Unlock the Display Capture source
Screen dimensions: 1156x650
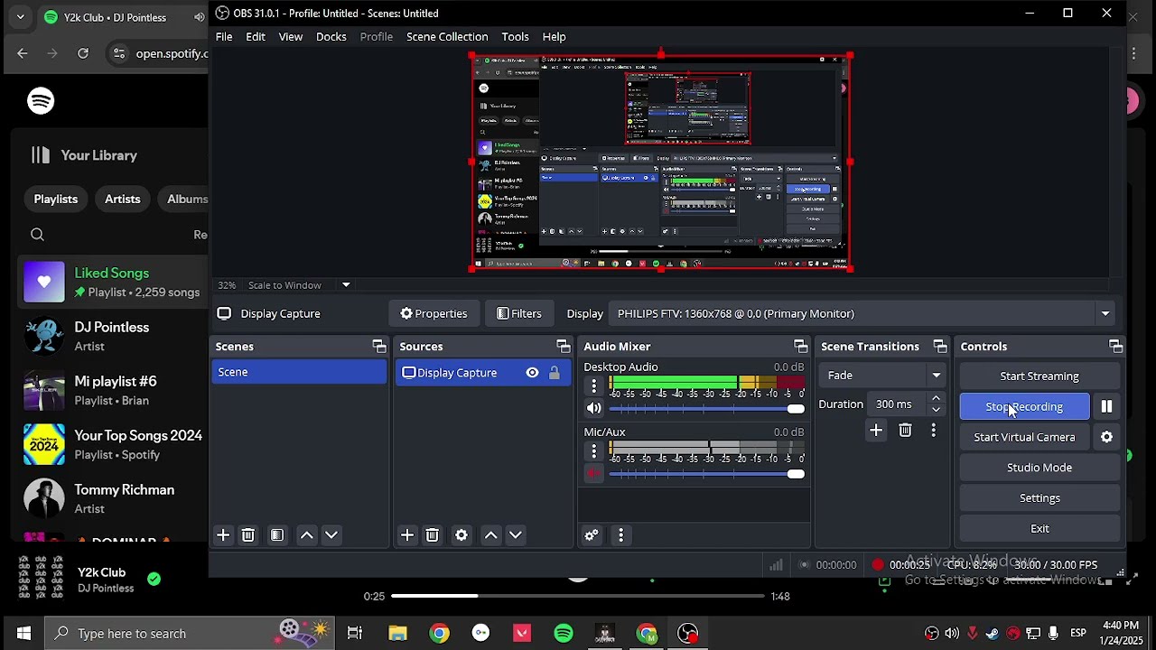click(x=555, y=373)
